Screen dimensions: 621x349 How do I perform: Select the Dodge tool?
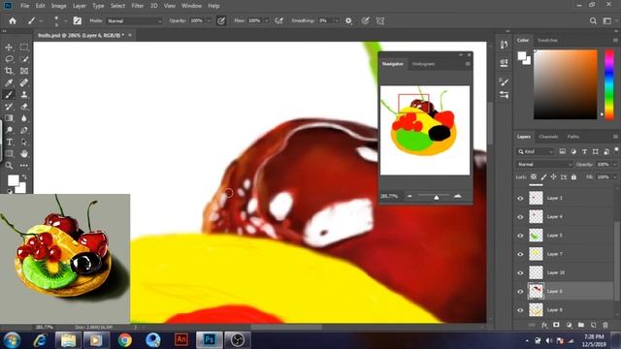(9, 130)
